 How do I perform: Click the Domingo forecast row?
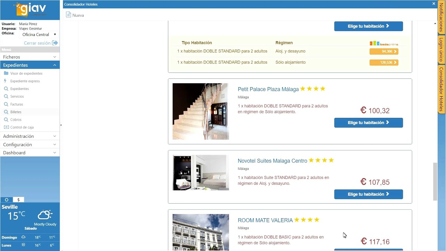click(x=30, y=237)
